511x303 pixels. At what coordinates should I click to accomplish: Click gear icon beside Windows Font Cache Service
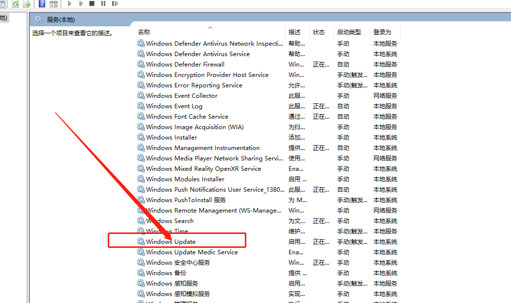coord(141,116)
